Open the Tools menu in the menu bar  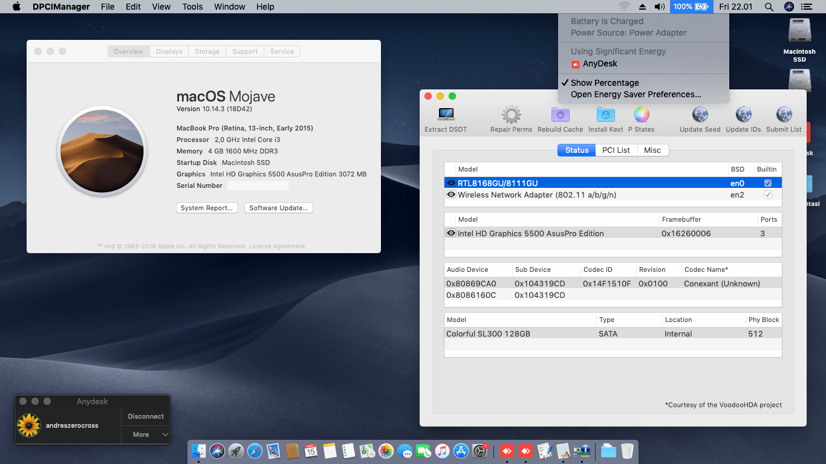192,7
